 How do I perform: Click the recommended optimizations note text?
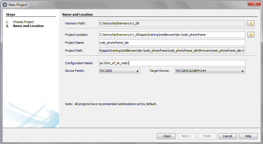(x=111, y=104)
